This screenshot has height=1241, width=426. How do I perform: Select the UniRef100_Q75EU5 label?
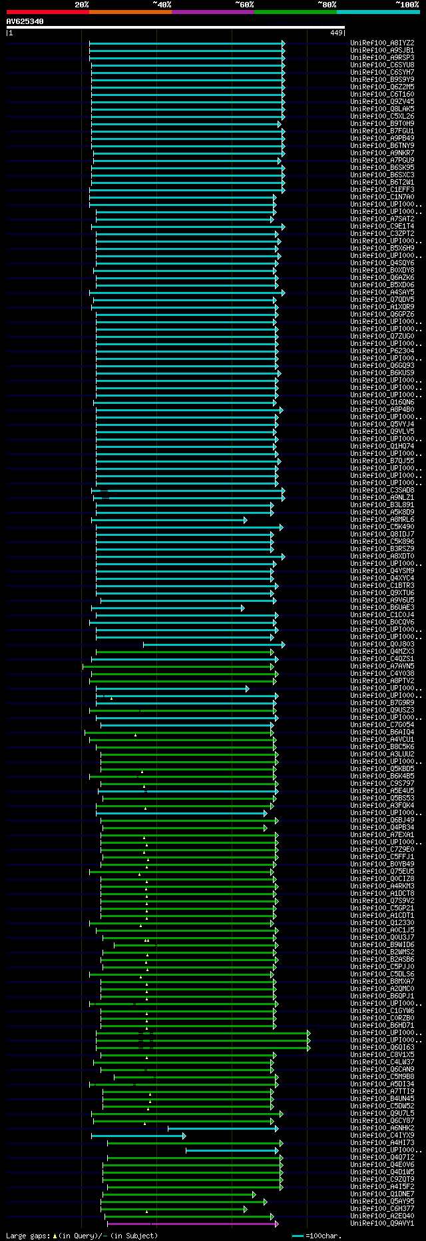[382, 871]
